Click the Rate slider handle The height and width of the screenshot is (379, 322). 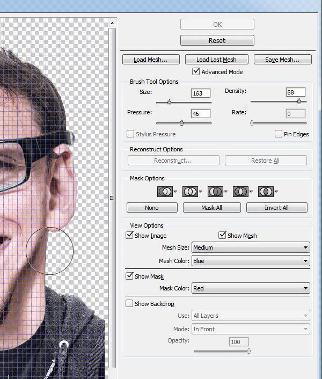(x=252, y=122)
